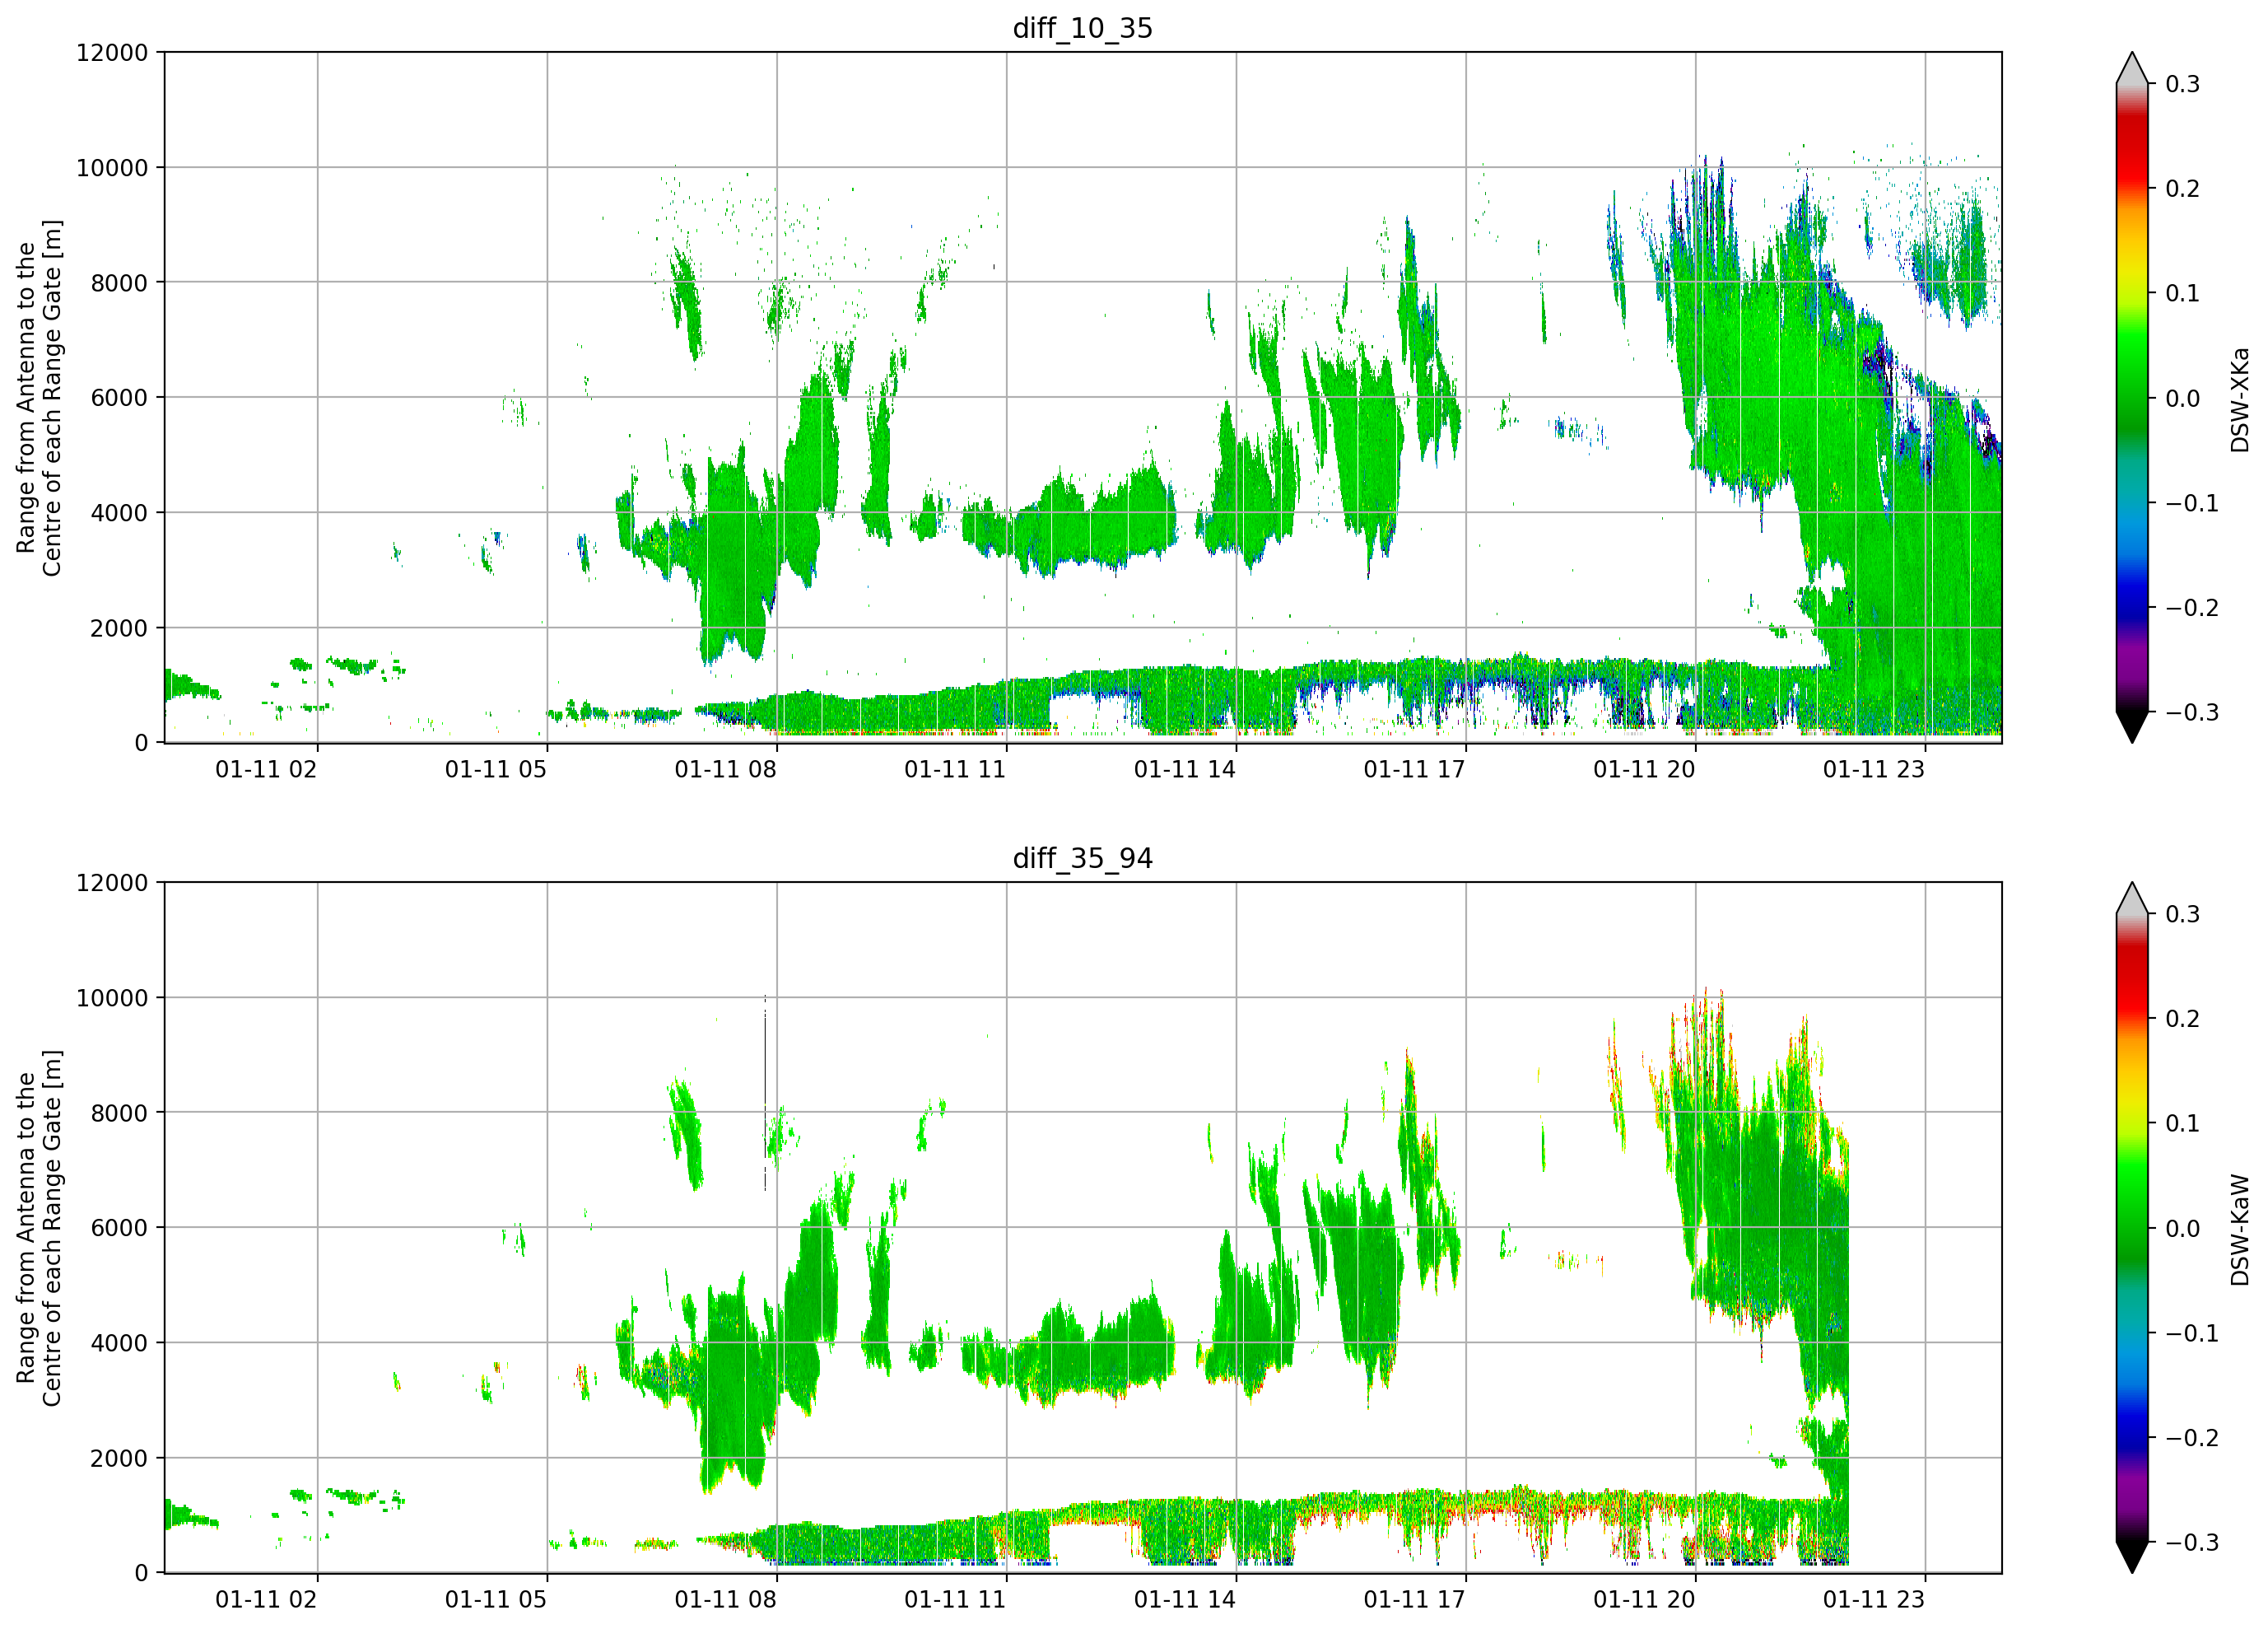Click x-tick "01-11 08" under the diff_35_94 plot
Image resolution: width=2268 pixels, height=1629 pixels.
coord(725,1600)
